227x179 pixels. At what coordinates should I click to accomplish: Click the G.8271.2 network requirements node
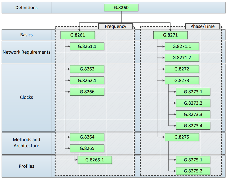(181, 58)
